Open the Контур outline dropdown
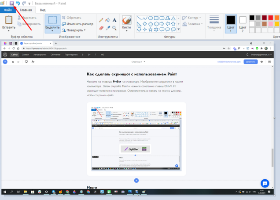Viewport: 280px width, 200px height. 192,18
